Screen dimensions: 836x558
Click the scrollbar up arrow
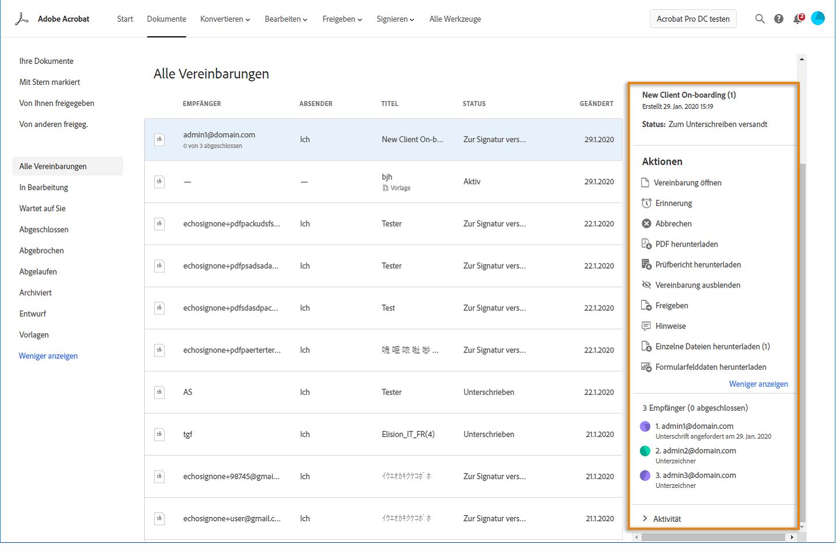point(802,59)
